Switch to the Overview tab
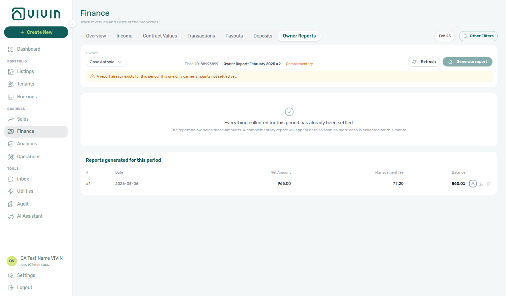The width and height of the screenshot is (506, 296). click(x=96, y=36)
